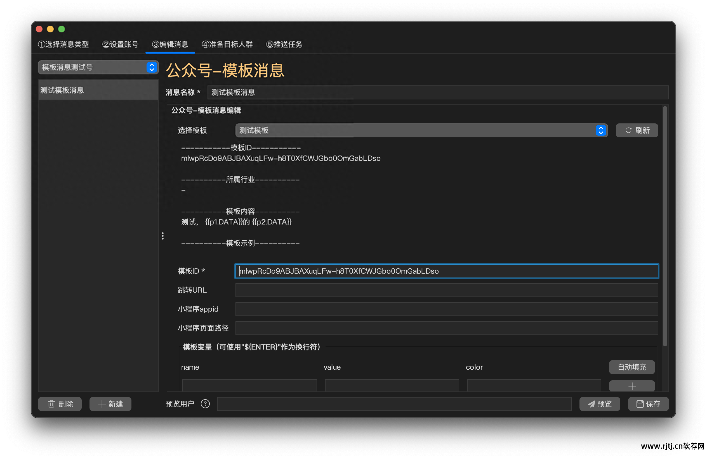This screenshot has height=459, width=707.
Task: Click the first color field under color column
Action: pos(533,386)
